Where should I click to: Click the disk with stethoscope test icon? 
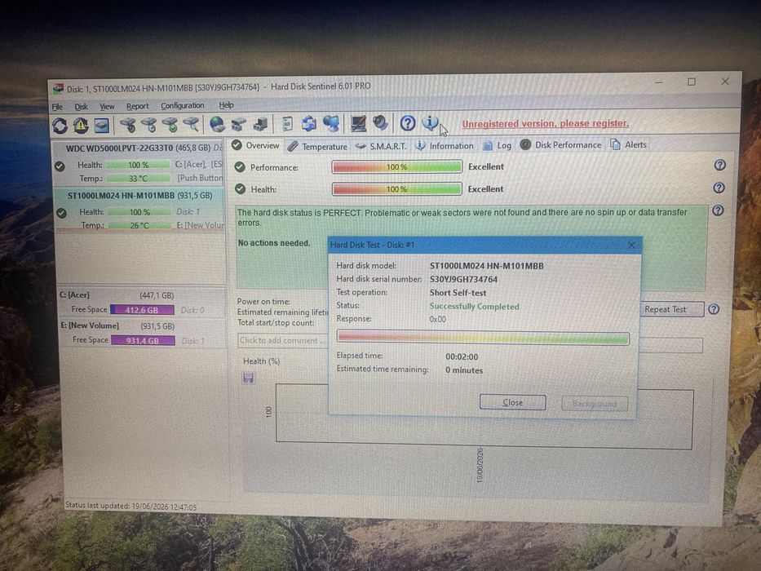pos(127,125)
